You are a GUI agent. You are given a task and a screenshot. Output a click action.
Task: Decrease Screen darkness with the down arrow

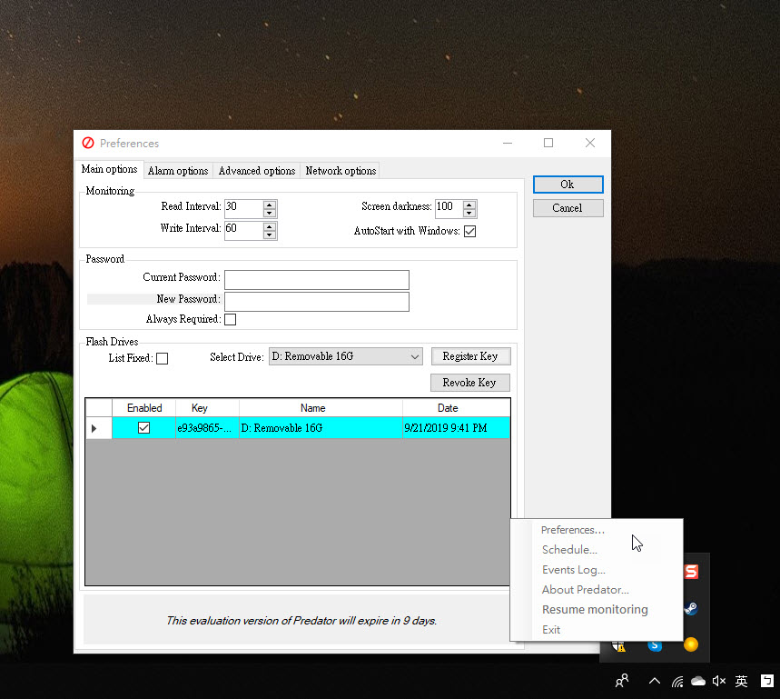469,213
